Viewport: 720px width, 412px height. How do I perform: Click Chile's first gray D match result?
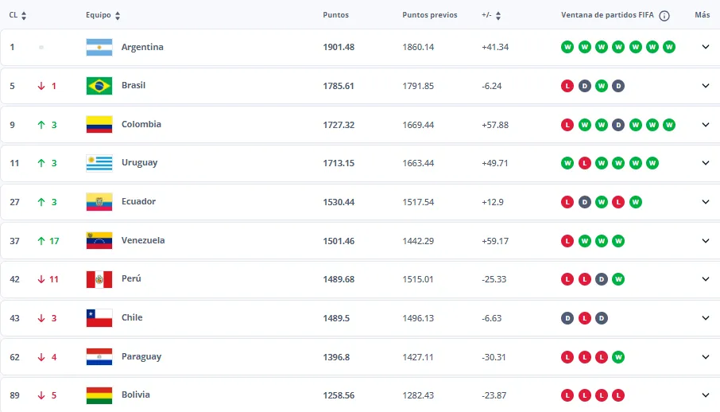click(x=567, y=318)
